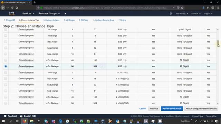
Task: Click the Cancel link
Action: coord(143,108)
